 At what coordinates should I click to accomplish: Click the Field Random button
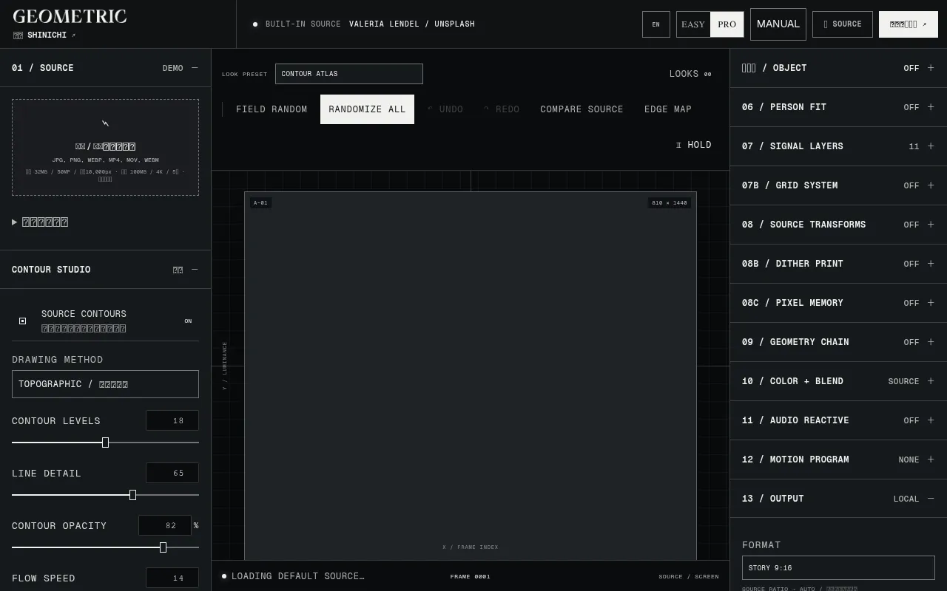pyautogui.click(x=272, y=109)
